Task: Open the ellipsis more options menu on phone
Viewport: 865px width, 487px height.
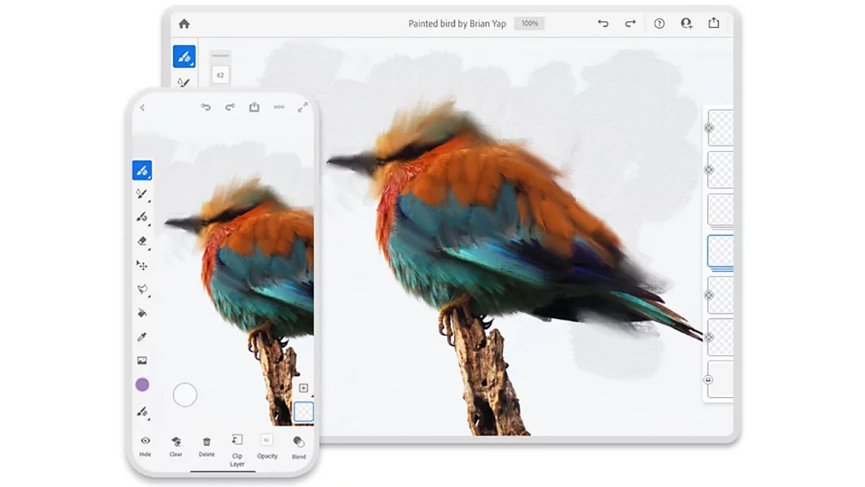Action: (279, 107)
